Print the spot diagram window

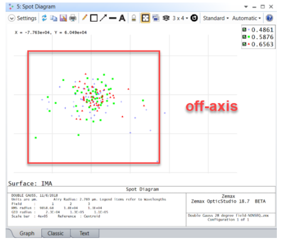click(x=73, y=18)
